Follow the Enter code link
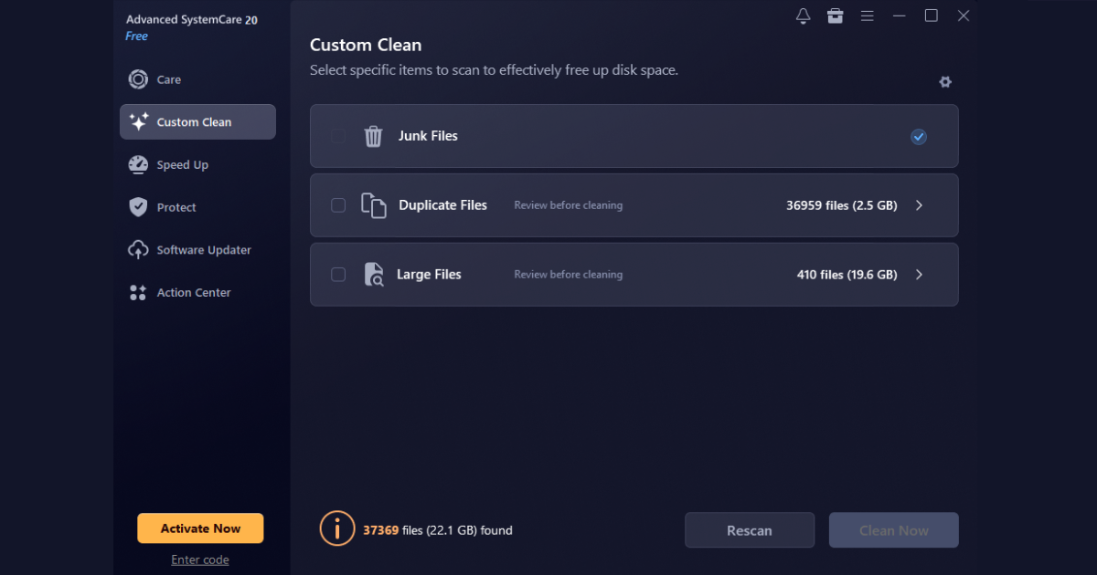Screen dimensions: 1097x575 [200, 559]
